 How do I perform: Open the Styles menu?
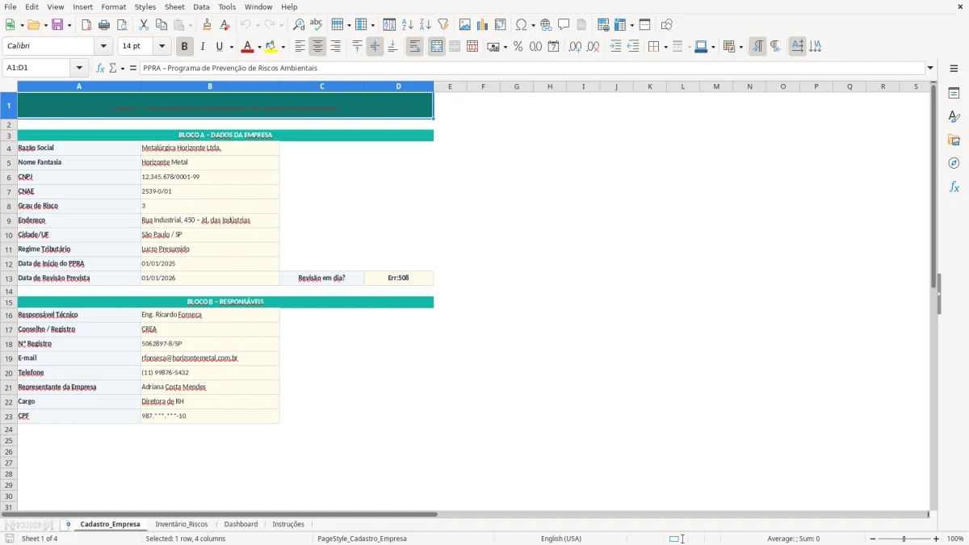click(145, 6)
